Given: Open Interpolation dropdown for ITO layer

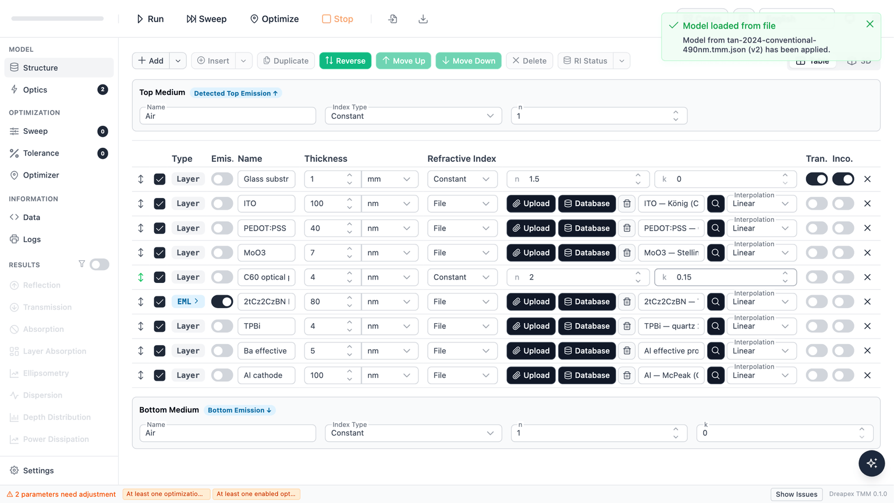Looking at the screenshot, I should tap(761, 204).
